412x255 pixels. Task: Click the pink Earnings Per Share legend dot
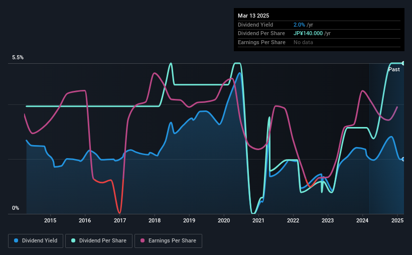[x=143, y=240]
